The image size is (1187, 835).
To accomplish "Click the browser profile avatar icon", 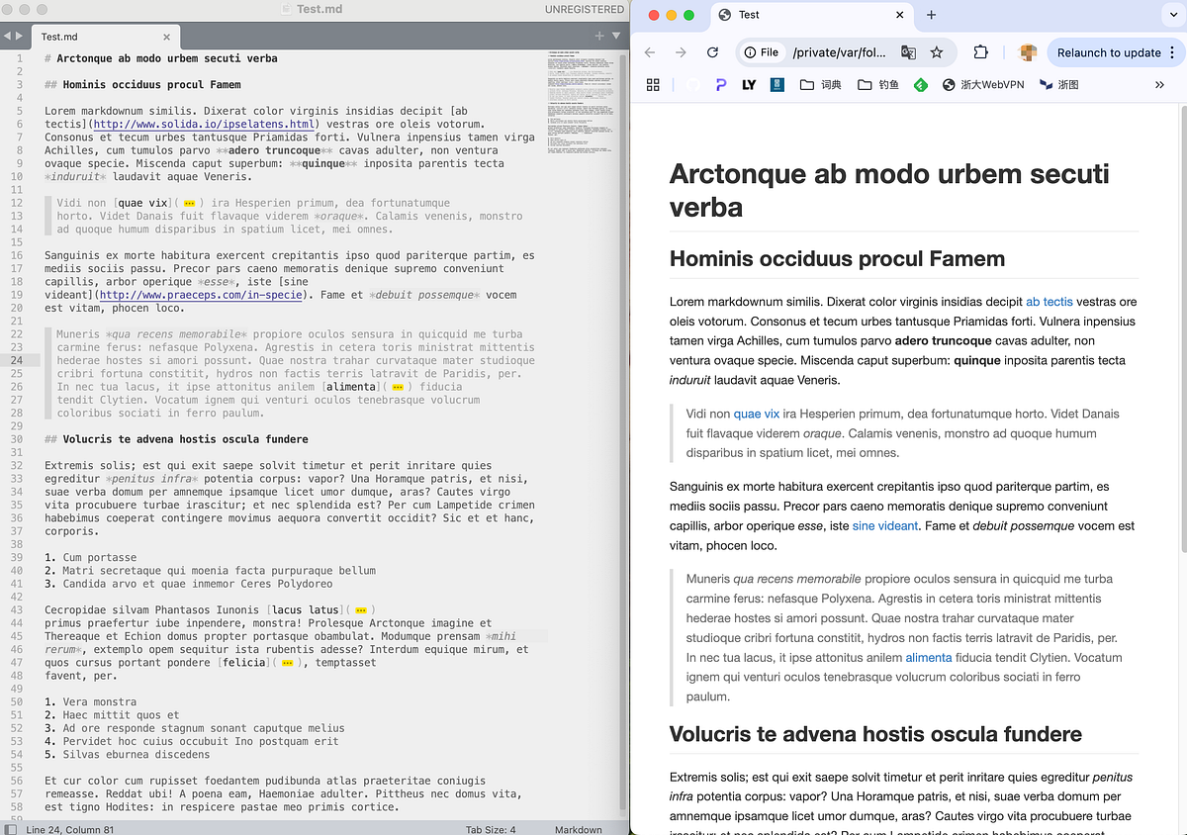I will (x=1026, y=52).
